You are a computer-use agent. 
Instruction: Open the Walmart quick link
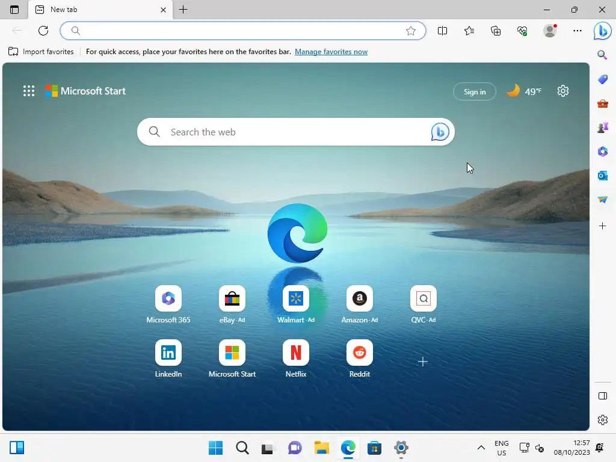[296, 304]
